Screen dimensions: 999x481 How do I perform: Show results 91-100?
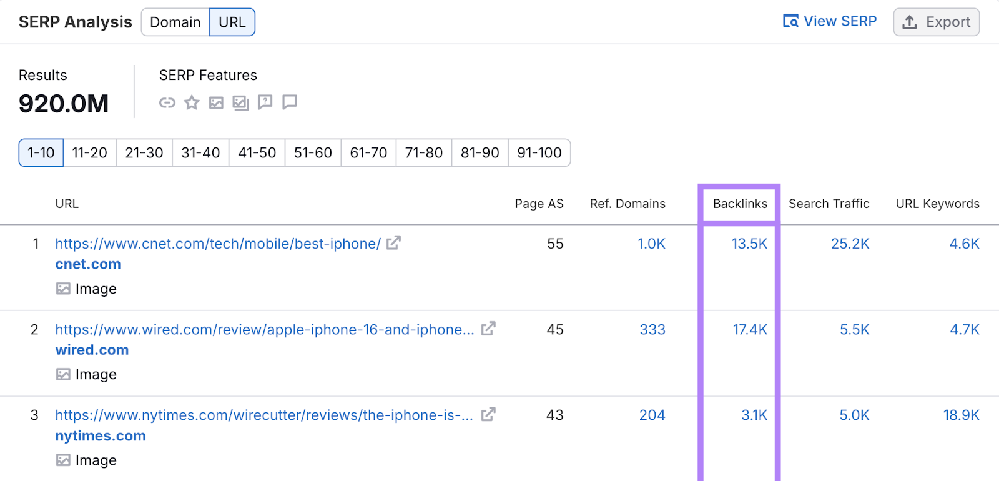click(539, 152)
